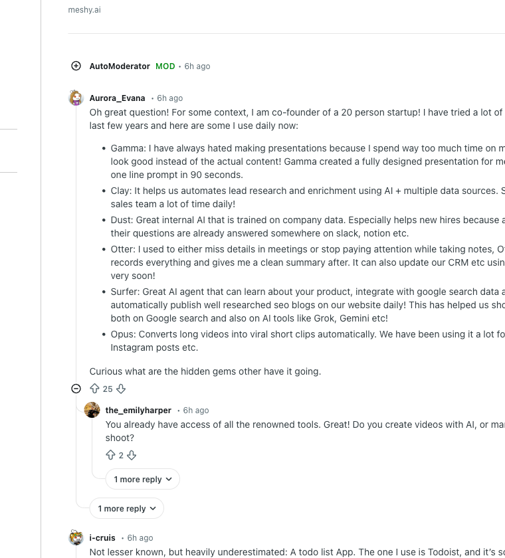This screenshot has height=558, width=505.
Task: Open the meshy.ai link
Action: [84, 9]
